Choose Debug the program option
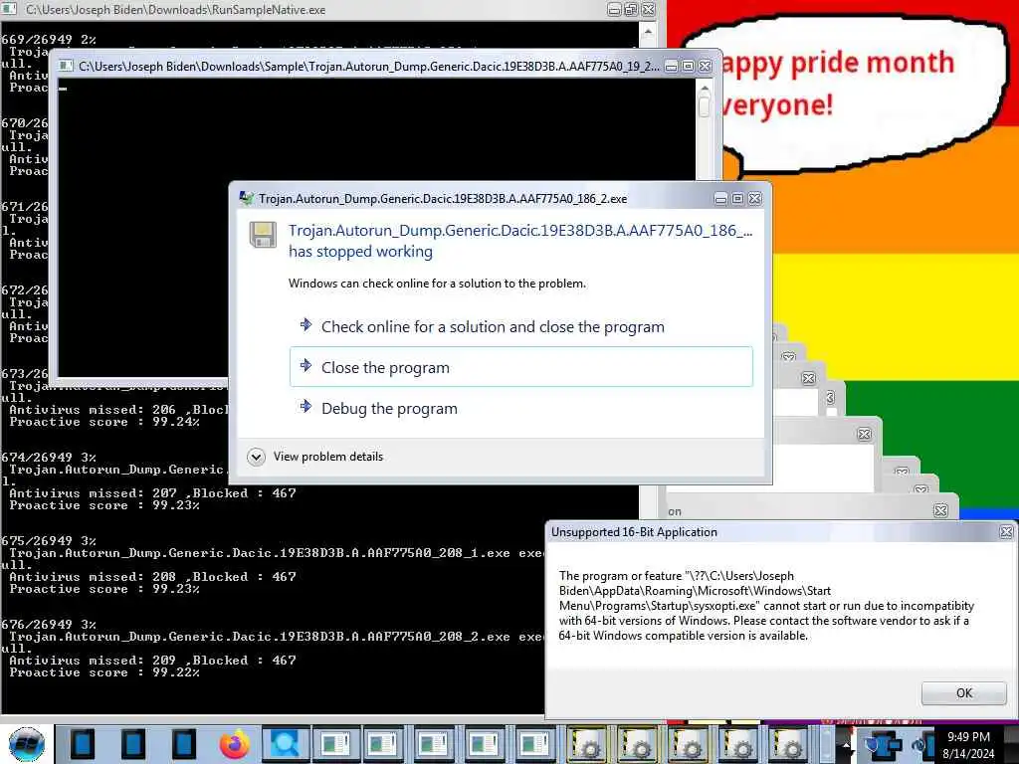Screen dimensions: 1019x764 389,409
